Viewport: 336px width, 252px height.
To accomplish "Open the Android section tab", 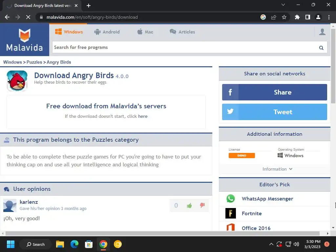I will 107,32.
